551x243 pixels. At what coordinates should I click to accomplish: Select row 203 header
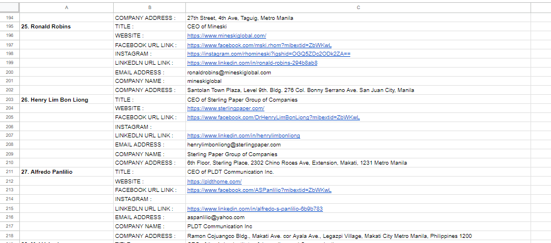tap(10, 99)
